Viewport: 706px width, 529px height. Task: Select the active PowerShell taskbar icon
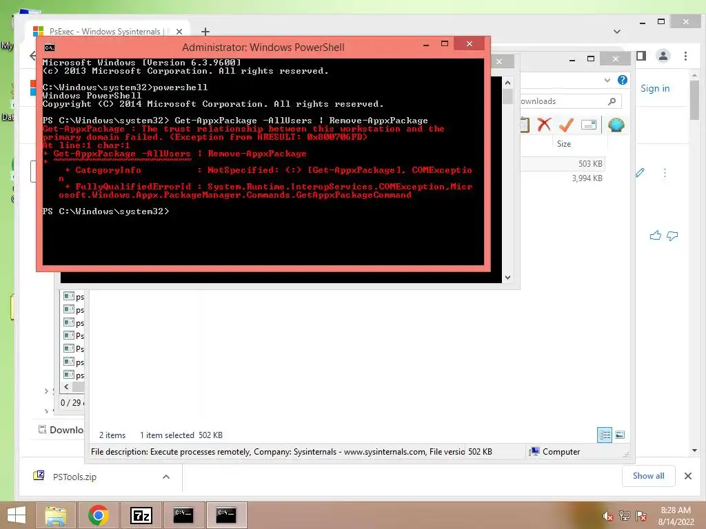point(226,515)
